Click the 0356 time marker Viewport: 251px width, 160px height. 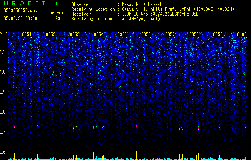tap(146, 34)
